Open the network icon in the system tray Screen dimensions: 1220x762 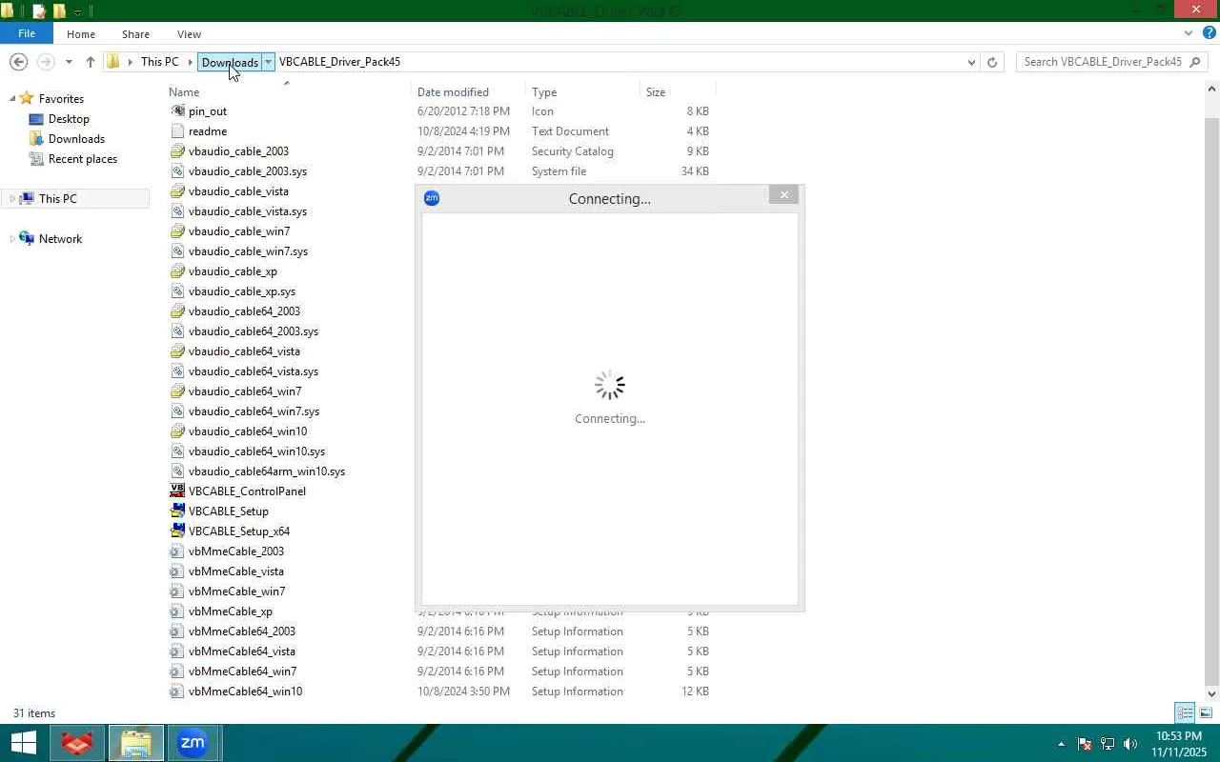pyautogui.click(x=1108, y=744)
